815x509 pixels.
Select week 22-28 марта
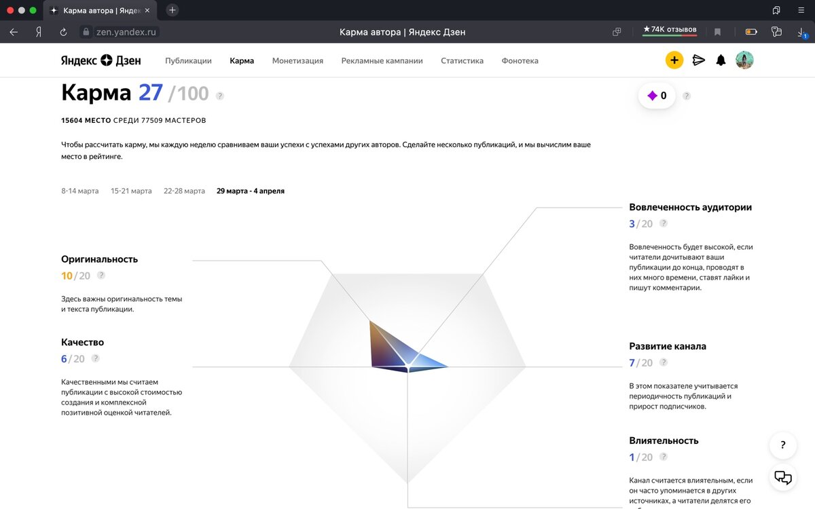click(x=184, y=191)
